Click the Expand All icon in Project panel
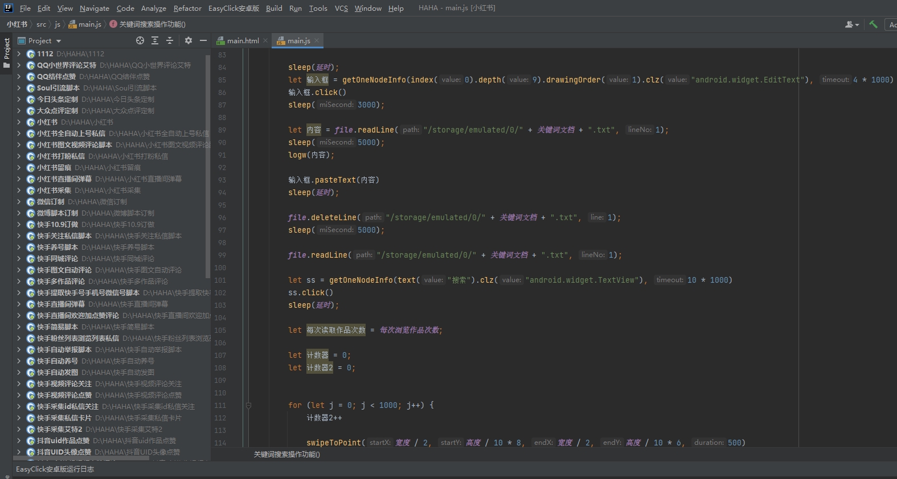This screenshot has width=897, height=479. [x=155, y=40]
